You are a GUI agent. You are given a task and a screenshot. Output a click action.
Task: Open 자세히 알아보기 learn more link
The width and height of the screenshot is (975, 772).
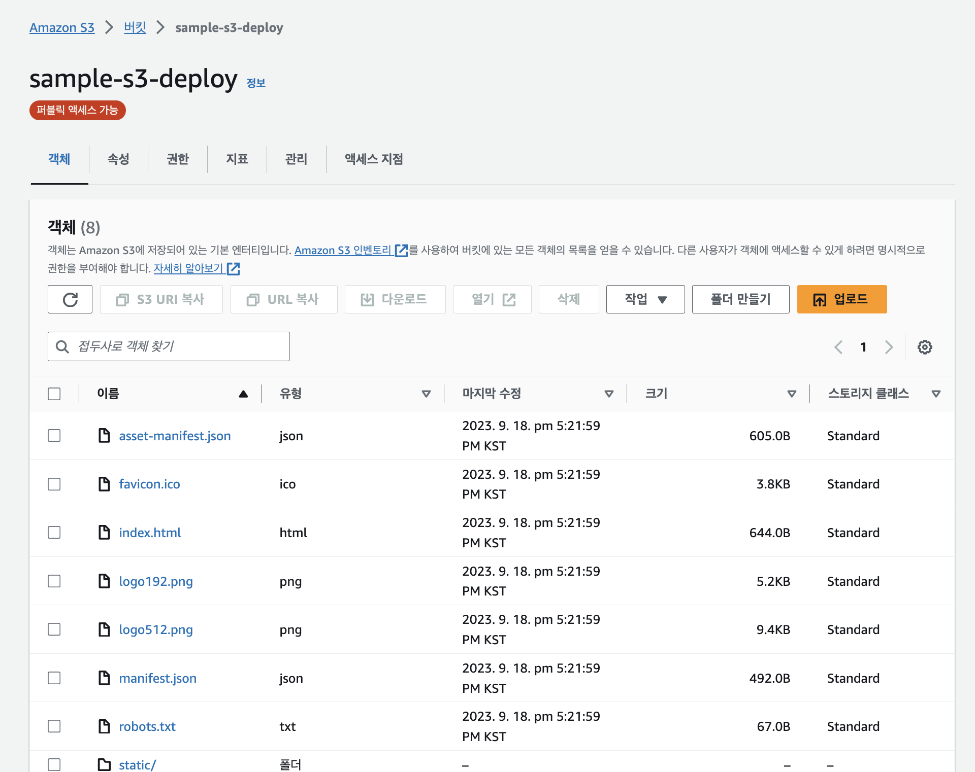pyautogui.click(x=189, y=268)
